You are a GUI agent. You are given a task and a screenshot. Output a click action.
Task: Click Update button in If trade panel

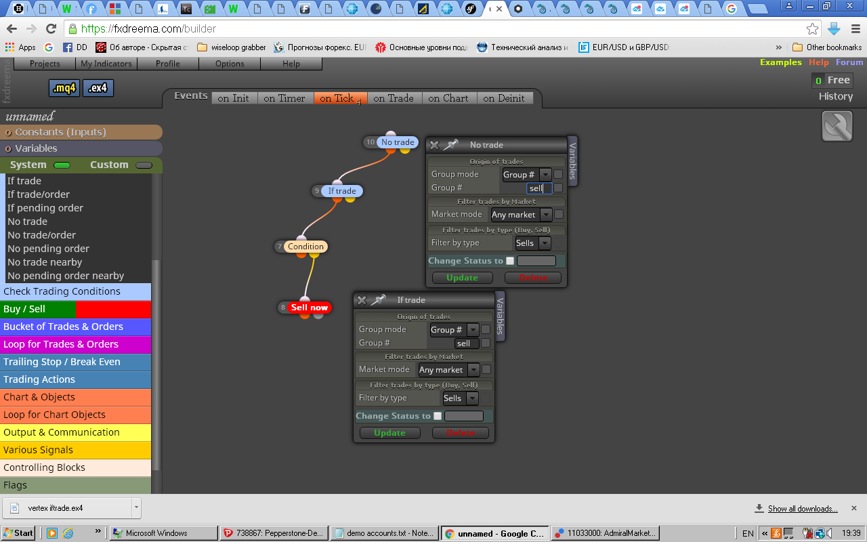coord(389,433)
